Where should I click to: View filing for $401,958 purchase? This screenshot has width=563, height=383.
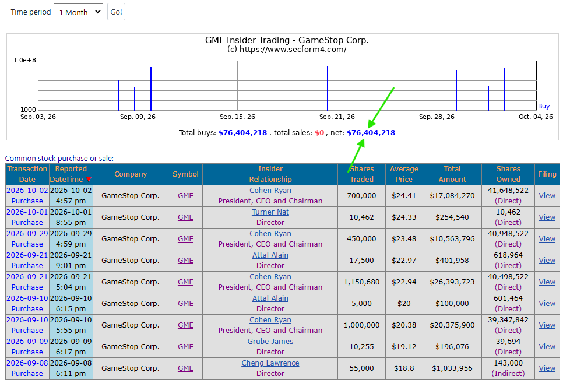click(547, 261)
